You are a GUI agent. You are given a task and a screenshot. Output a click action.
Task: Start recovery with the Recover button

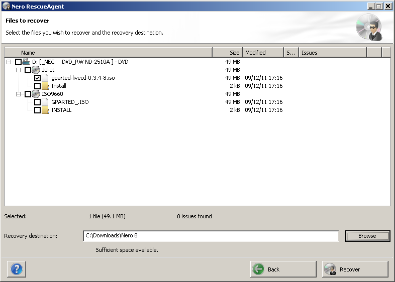(x=355, y=269)
